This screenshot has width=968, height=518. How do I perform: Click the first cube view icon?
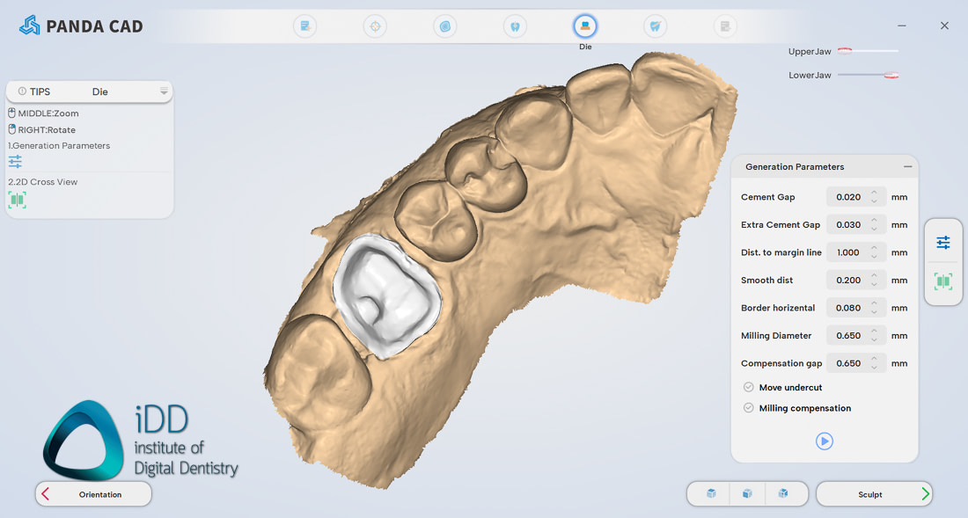point(711,494)
